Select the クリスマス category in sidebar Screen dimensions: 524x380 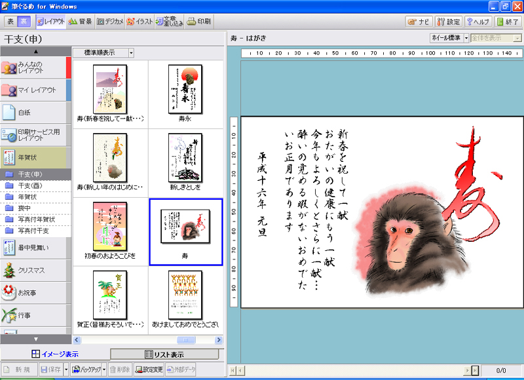(33, 269)
